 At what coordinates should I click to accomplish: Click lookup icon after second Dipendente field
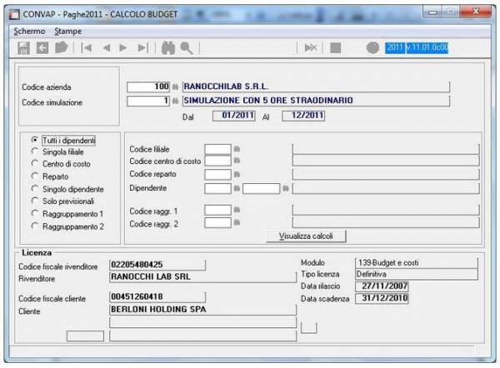click(286, 189)
